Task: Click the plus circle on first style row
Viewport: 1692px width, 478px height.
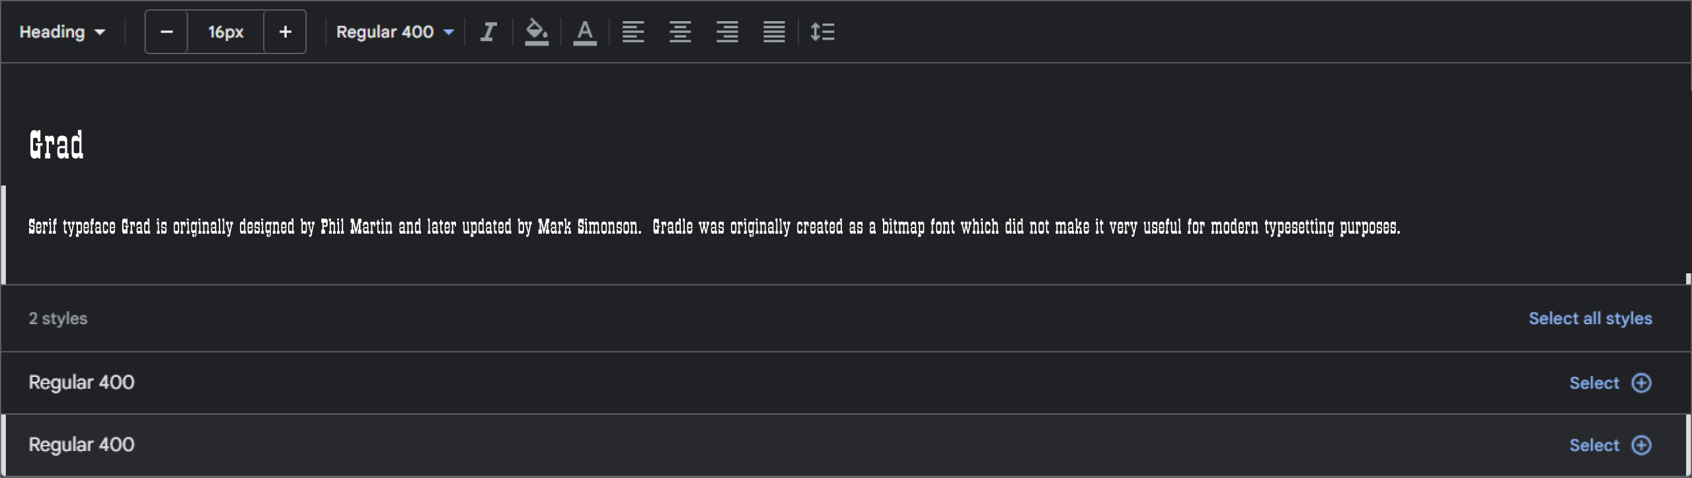Action: click(1642, 383)
